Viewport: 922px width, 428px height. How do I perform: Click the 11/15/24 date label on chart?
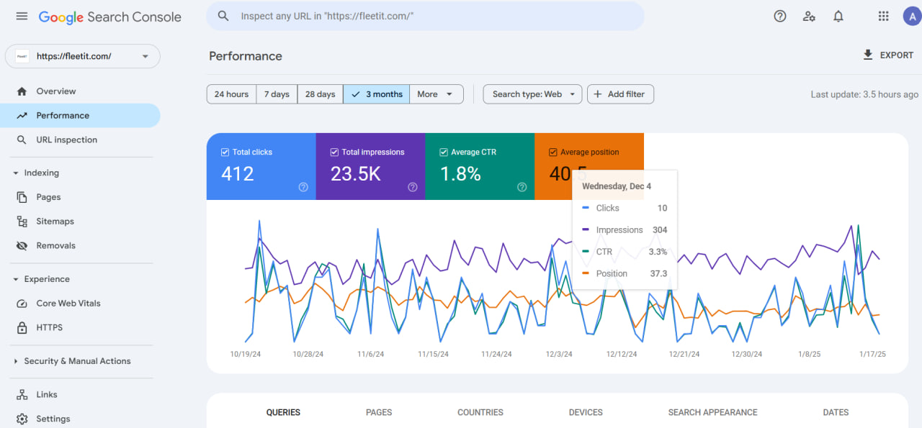(x=434, y=354)
